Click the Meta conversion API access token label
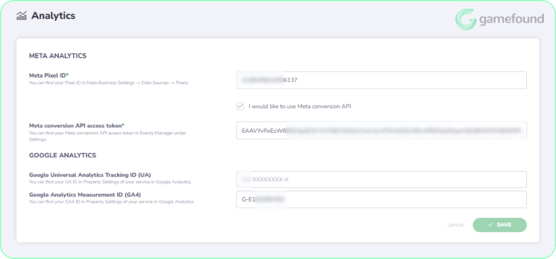Image resolution: width=556 pixels, height=259 pixels. (76, 125)
